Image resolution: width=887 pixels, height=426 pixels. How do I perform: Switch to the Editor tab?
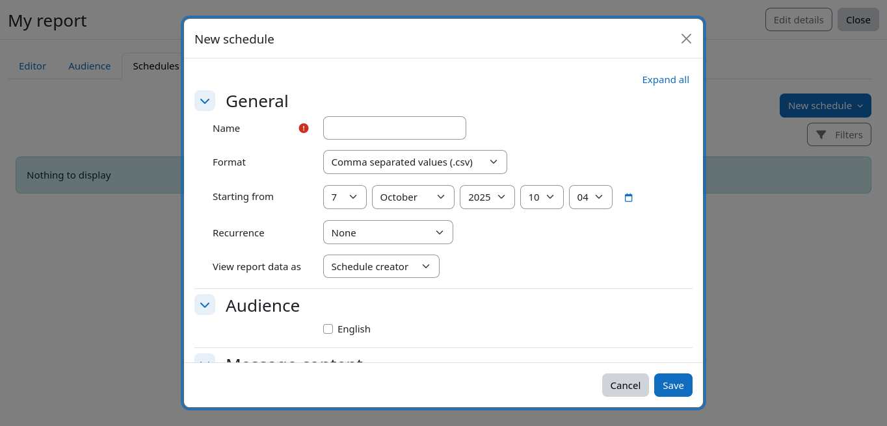click(x=33, y=66)
